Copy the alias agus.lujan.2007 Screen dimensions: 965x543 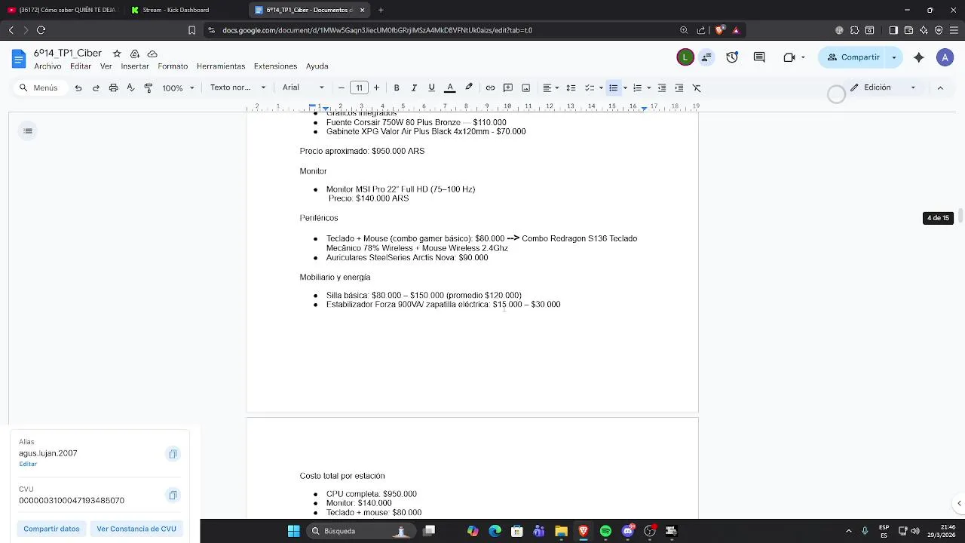click(x=173, y=454)
